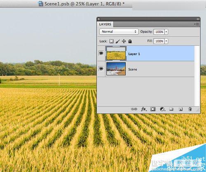The height and width of the screenshot is (172, 206).
Task: Select the Scene layer thumbnail
Action: point(116,69)
